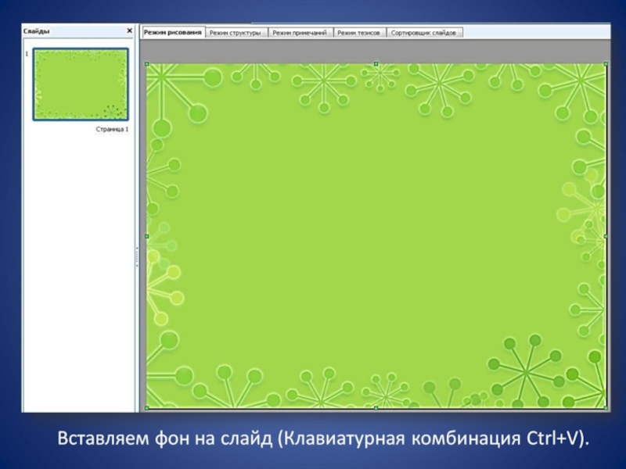Click the bottom-right selection handle
The width and height of the screenshot is (626, 469).
click(x=606, y=407)
